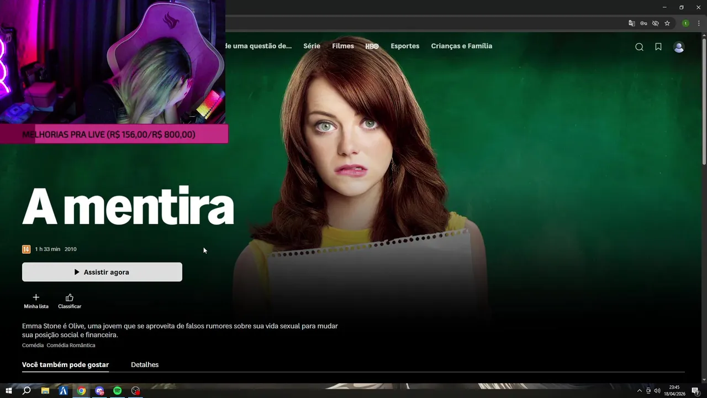Click the Melhorias pra live goal bar
Image resolution: width=707 pixels, height=398 pixels.
pyautogui.click(x=114, y=134)
